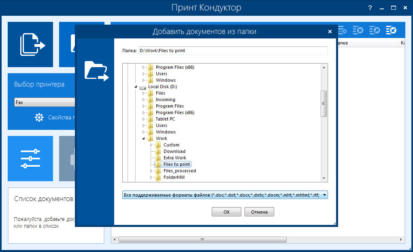Expand the Files_processed folder node
This screenshot has width=413, height=252.
click(x=151, y=171)
